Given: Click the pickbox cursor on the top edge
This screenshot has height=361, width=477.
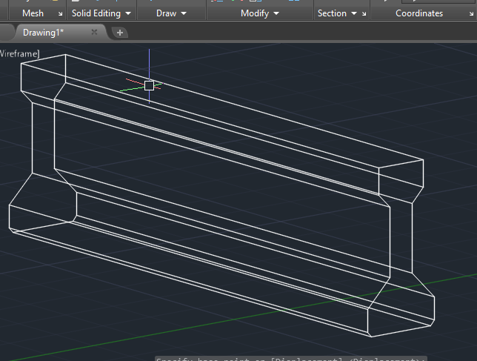Looking at the screenshot, I should (x=149, y=85).
